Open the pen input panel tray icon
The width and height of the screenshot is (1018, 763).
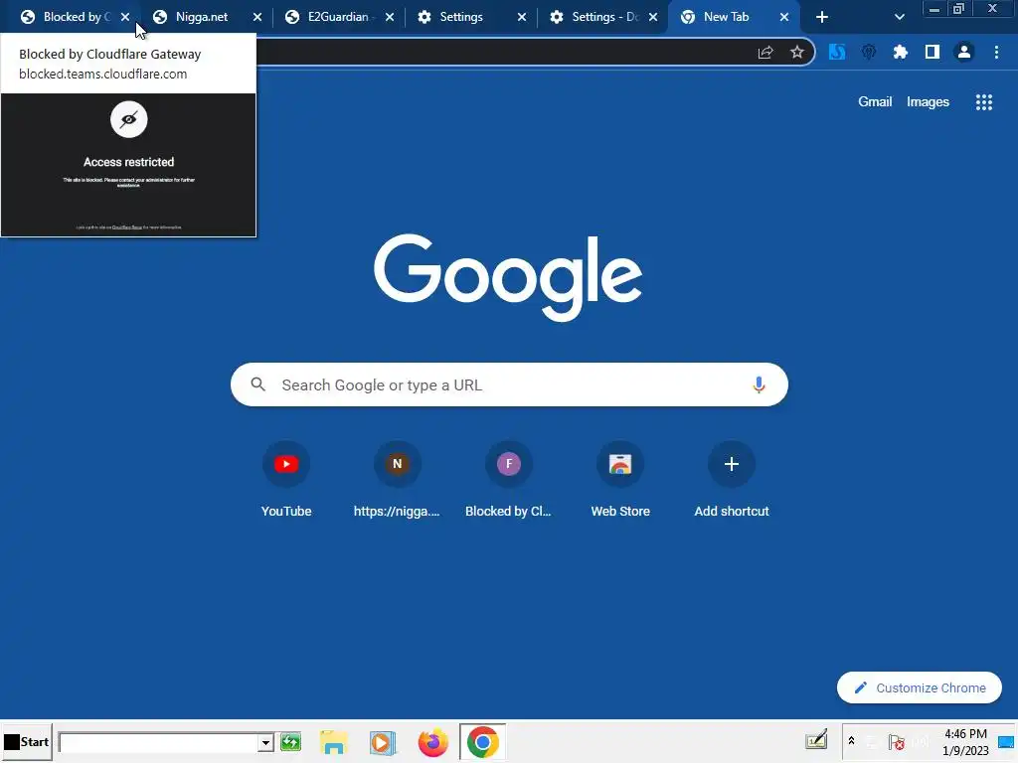coord(816,739)
